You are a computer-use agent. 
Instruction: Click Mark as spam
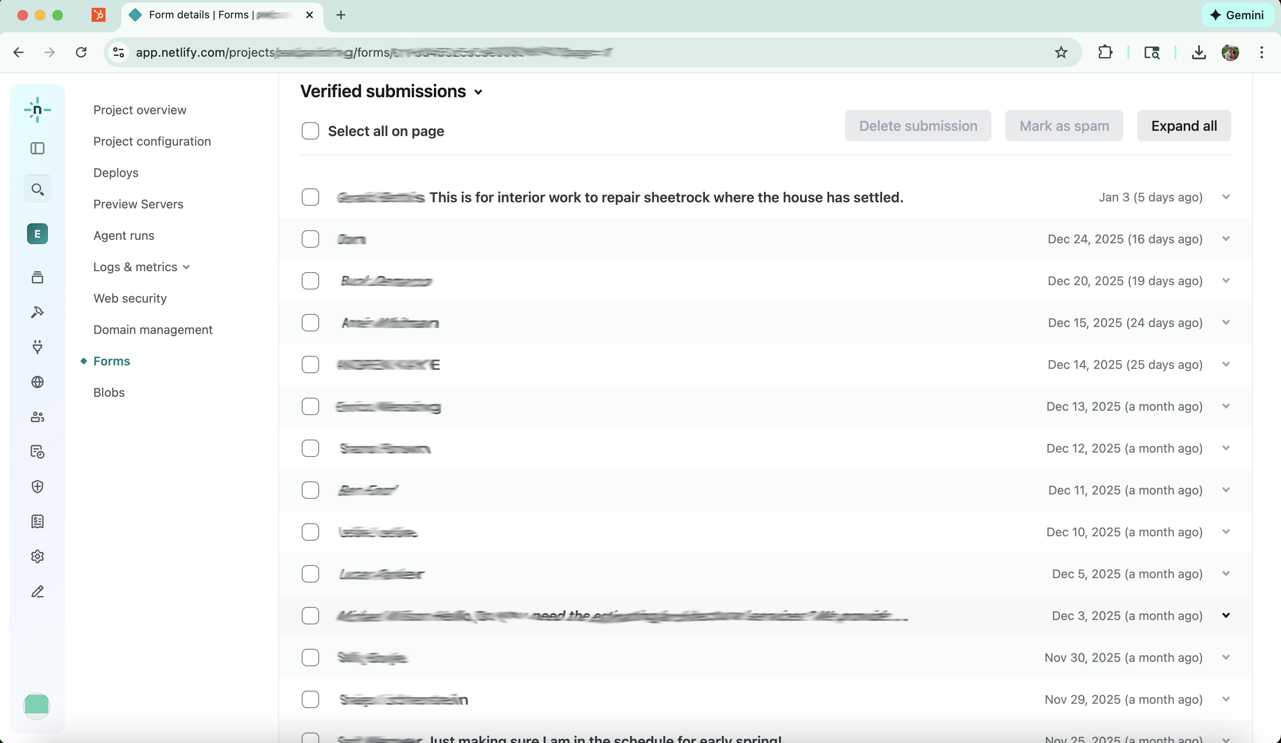[1063, 126]
